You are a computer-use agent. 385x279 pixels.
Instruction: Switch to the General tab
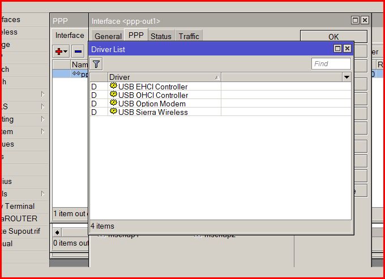click(x=108, y=36)
